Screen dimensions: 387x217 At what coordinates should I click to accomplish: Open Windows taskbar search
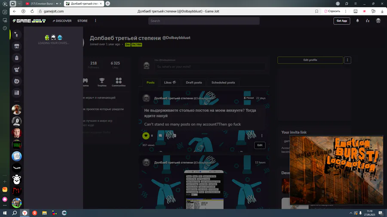tap(15, 213)
